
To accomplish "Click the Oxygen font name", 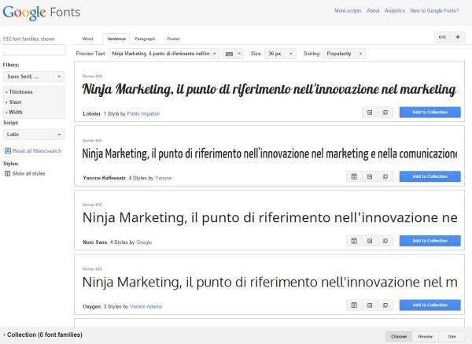I will tap(92, 307).
